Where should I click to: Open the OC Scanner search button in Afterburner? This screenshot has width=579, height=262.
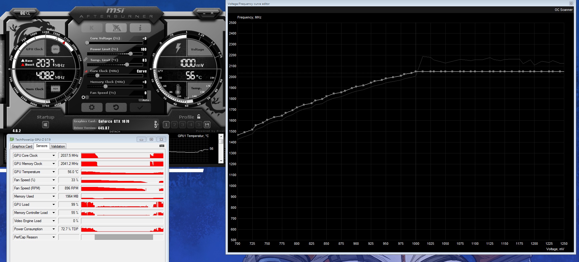(25, 13)
